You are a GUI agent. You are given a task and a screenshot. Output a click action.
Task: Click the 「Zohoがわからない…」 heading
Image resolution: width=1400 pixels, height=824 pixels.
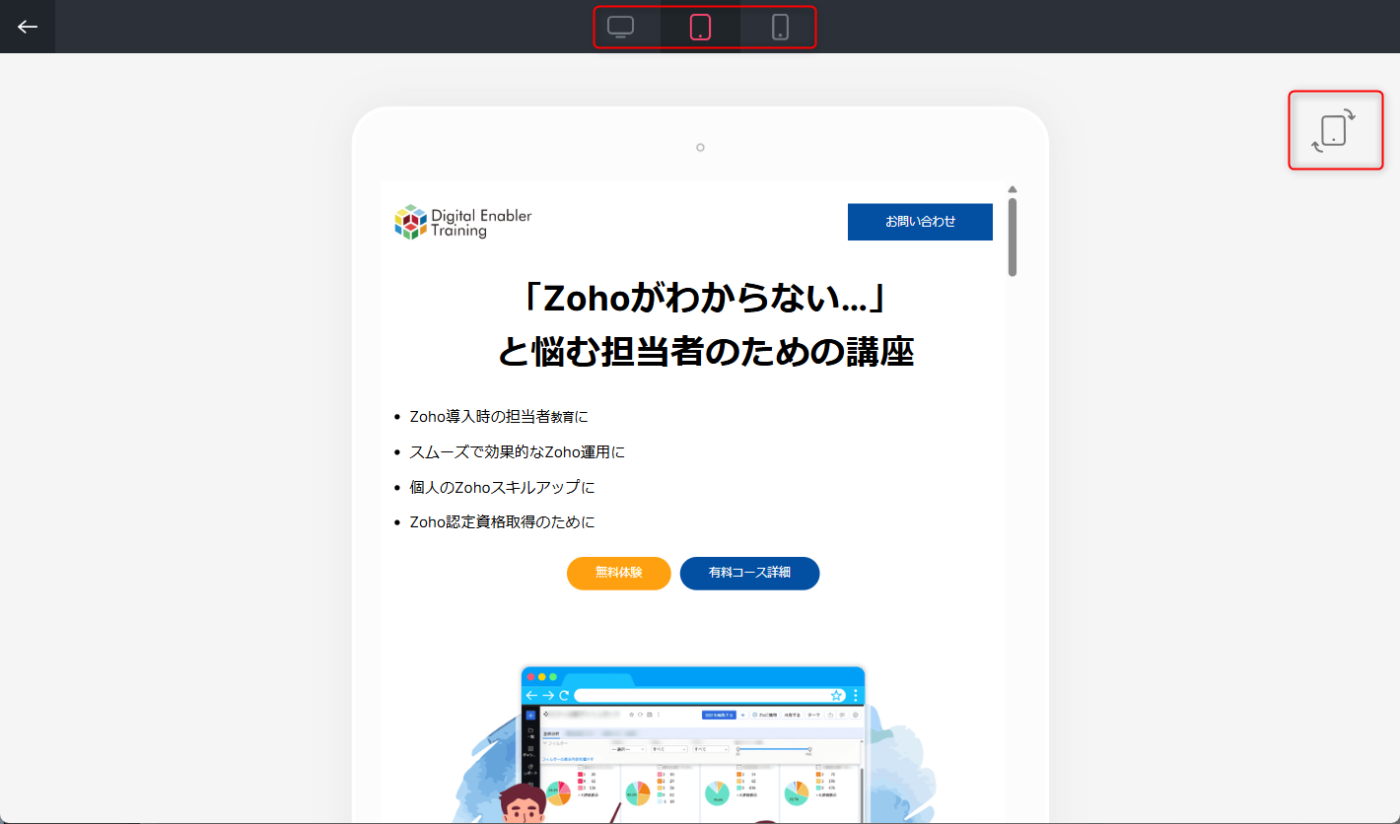click(x=706, y=297)
